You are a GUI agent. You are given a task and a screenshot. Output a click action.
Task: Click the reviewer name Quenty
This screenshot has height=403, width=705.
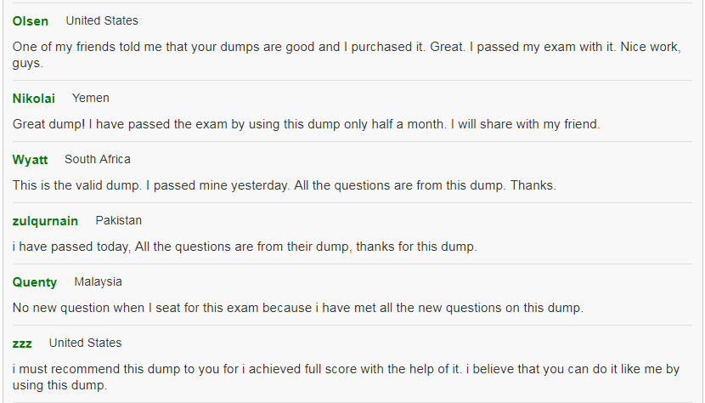[35, 282]
